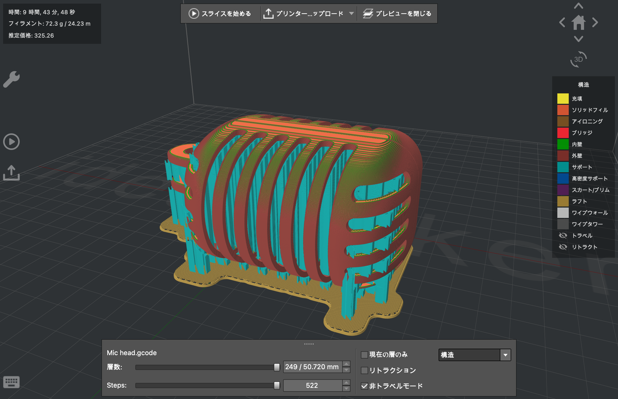This screenshot has height=399, width=618.
Task: Toggle the 3D view mode icon
Action: [x=579, y=59]
